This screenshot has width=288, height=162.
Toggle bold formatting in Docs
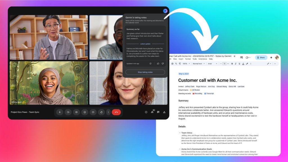click(232, 64)
